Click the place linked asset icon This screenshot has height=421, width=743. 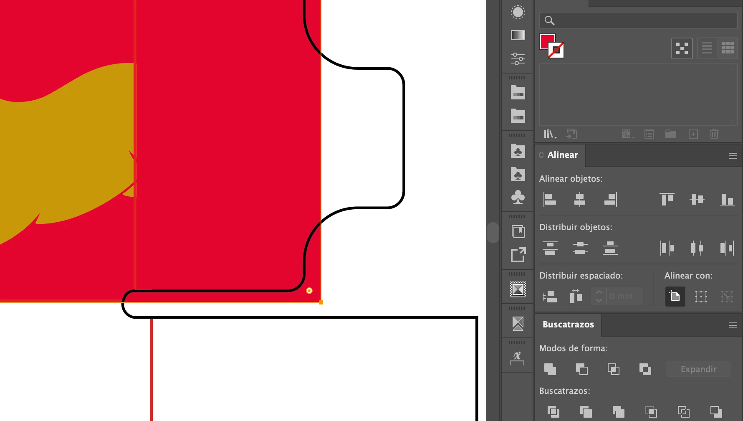571,134
